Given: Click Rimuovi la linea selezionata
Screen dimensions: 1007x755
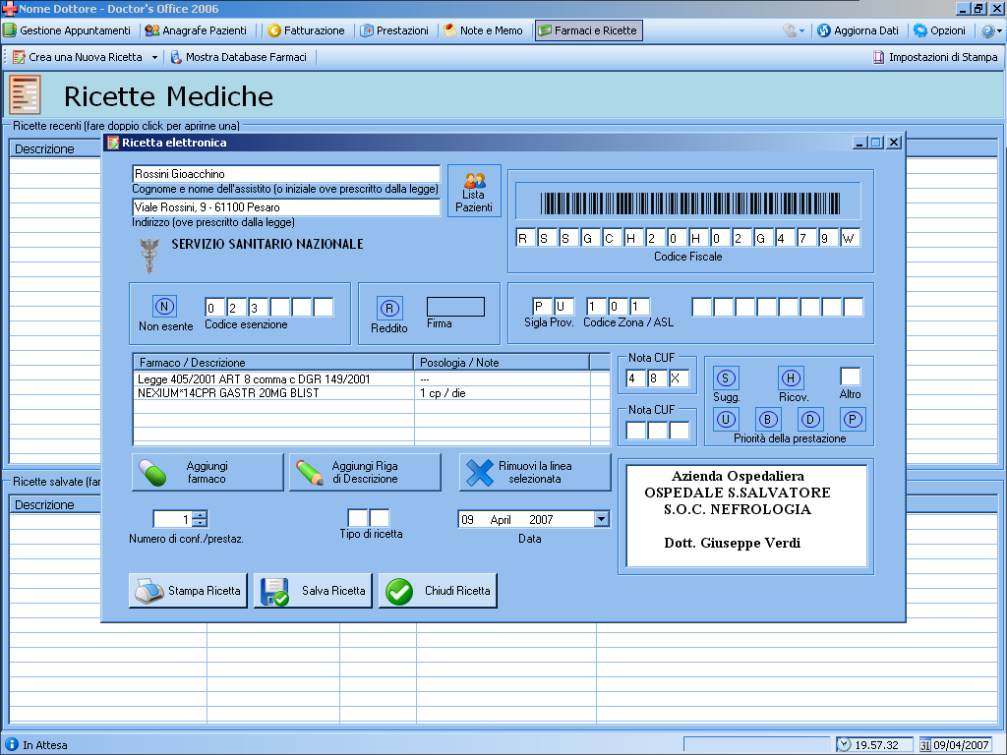Looking at the screenshot, I should coord(535,473).
